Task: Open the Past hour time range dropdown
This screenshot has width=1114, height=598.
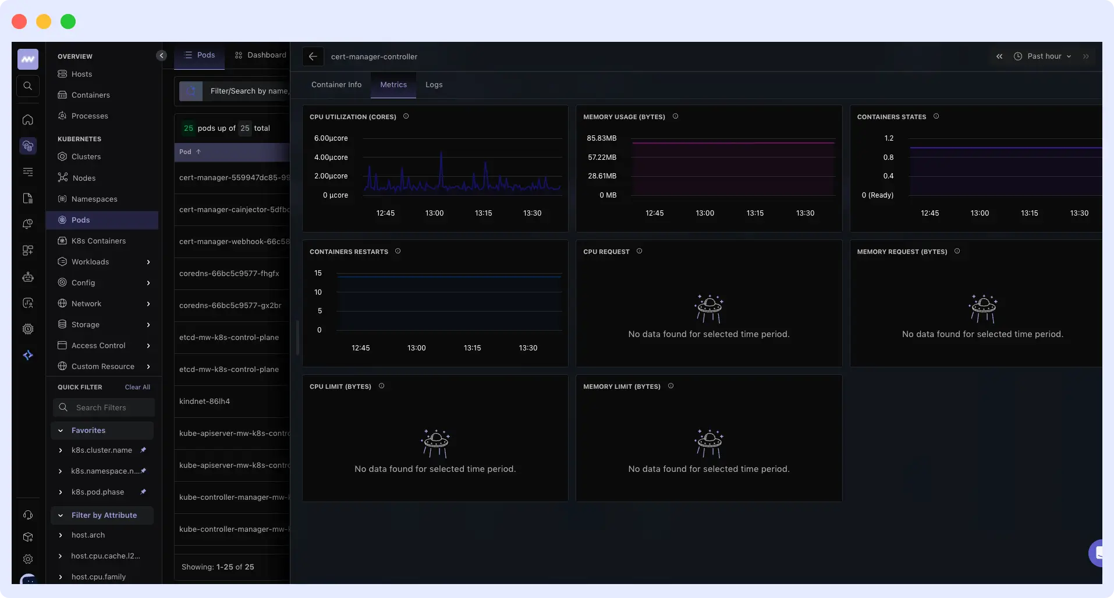Action: tap(1042, 56)
